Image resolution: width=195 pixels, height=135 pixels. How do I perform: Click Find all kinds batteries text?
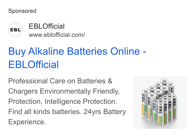pos(45,112)
